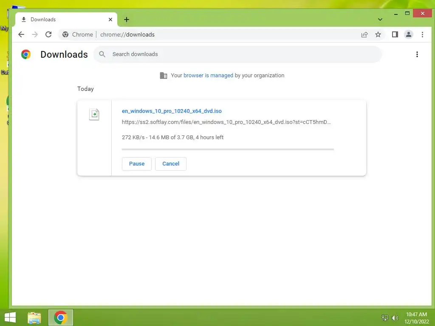
Task: Open Chrome's three-dot main menu
Action: (422, 34)
